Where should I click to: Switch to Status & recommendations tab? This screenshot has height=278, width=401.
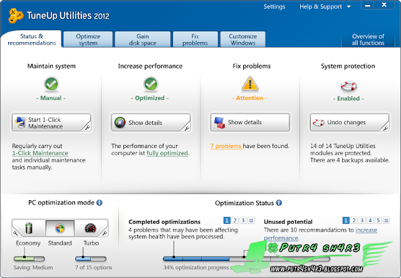pyautogui.click(x=32, y=40)
